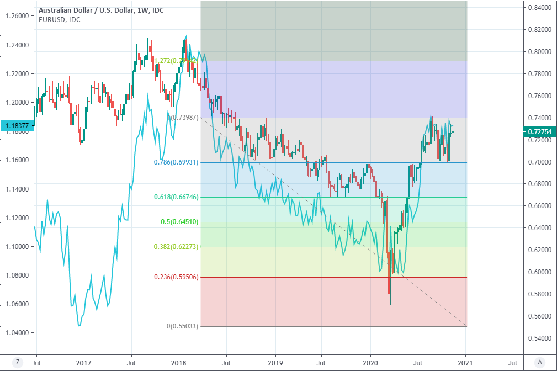Click the Z timezone button
Viewport: 557px width, 371px height.
coord(18,362)
